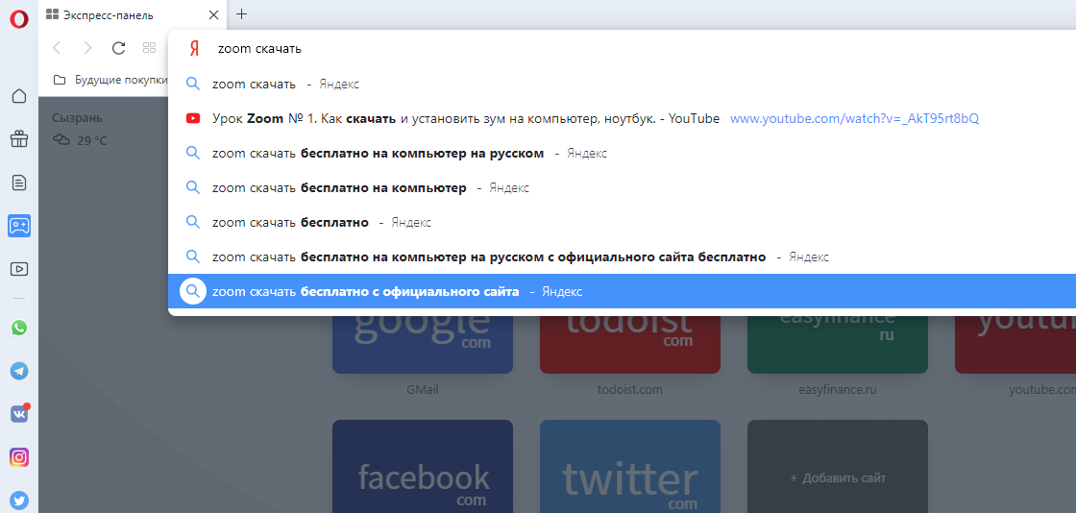The width and height of the screenshot is (1076, 513).
Task: Select the Экспресс-панель tab
Action: click(x=132, y=14)
